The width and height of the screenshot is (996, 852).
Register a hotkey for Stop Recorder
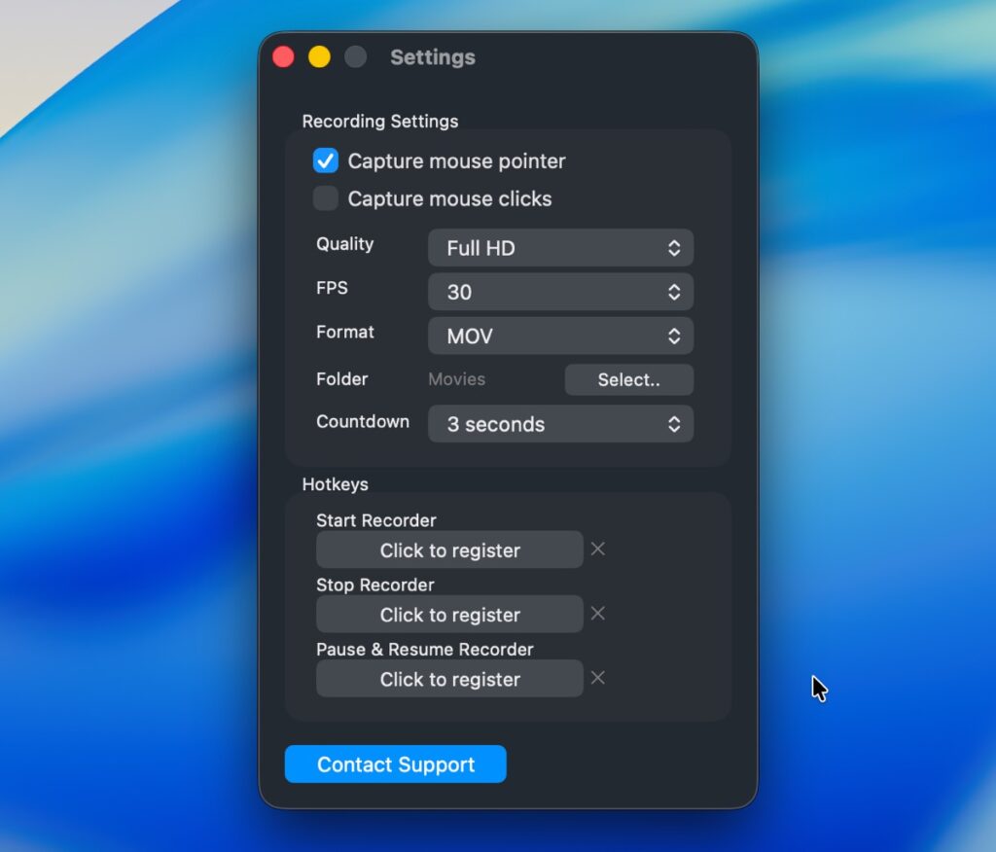(x=449, y=615)
